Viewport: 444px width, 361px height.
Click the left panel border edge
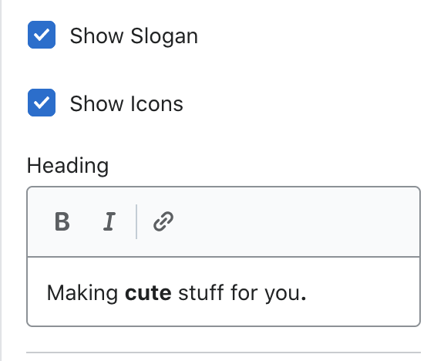[x=1, y=180]
